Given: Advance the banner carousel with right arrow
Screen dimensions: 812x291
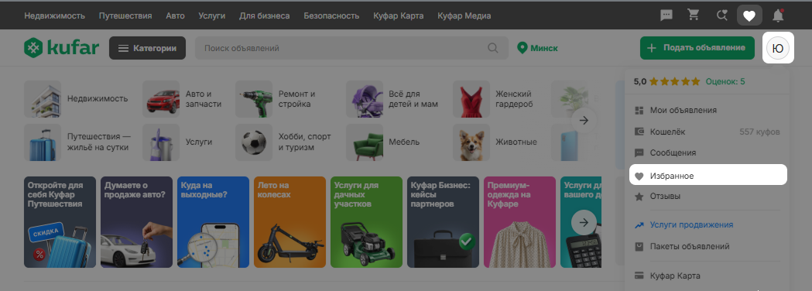Looking at the screenshot, I should 584,223.
